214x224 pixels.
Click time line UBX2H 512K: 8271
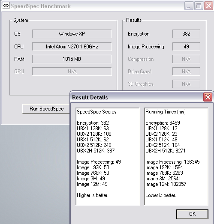click(166, 151)
